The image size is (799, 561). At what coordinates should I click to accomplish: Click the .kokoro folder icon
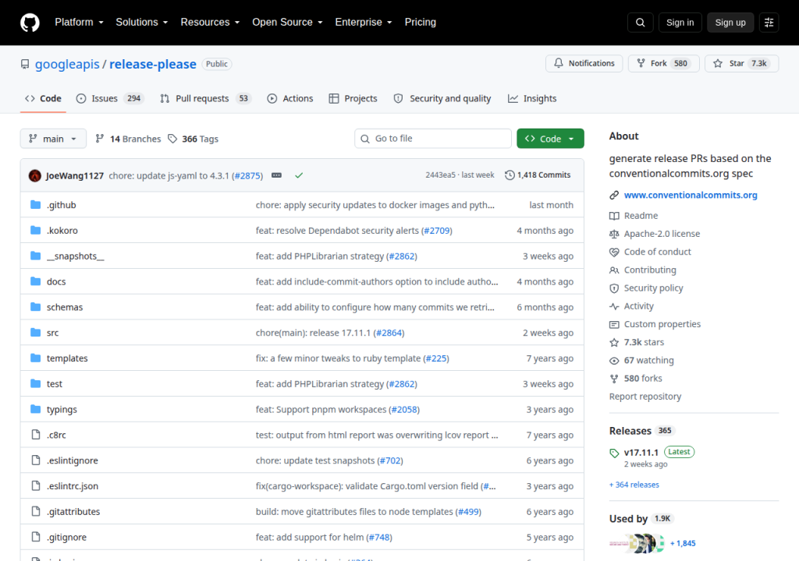coord(35,230)
